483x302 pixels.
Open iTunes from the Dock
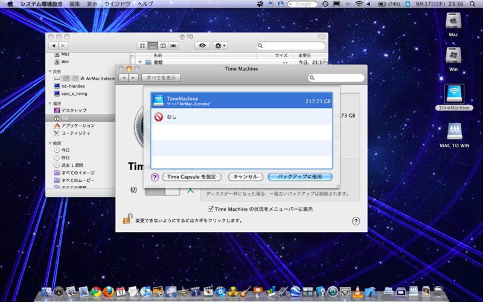tap(146, 291)
